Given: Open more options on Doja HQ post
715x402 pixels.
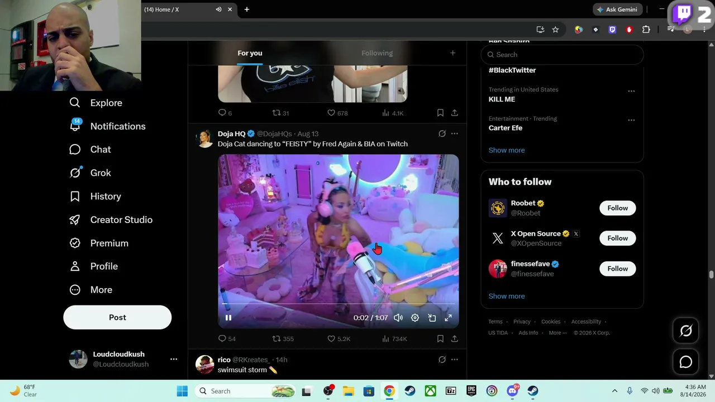Looking at the screenshot, I should pyautogui.click(x=455, y=134).
